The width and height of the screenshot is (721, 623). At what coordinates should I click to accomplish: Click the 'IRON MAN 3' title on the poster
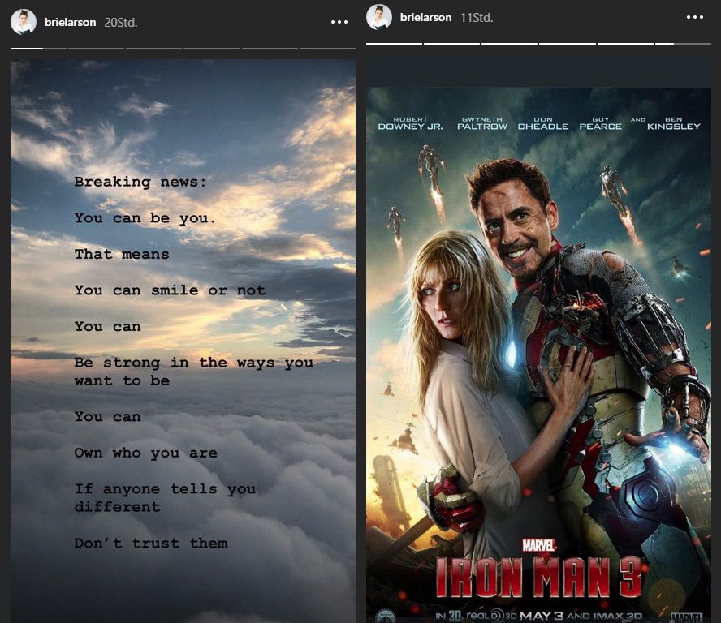point(539,577)
